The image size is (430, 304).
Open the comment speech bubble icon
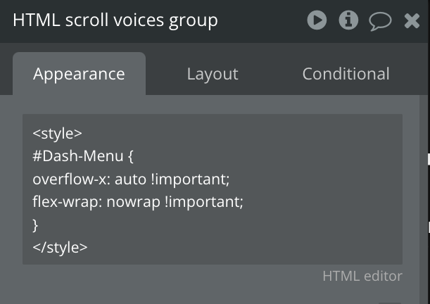(x=380, y=21)
